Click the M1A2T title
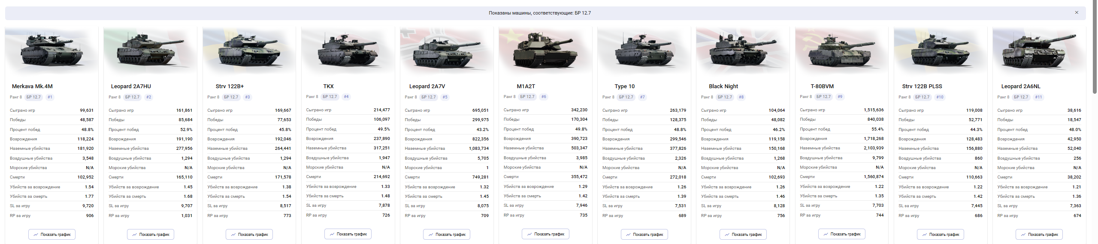This screenshot has height=244, width=1098. [526, 86]
